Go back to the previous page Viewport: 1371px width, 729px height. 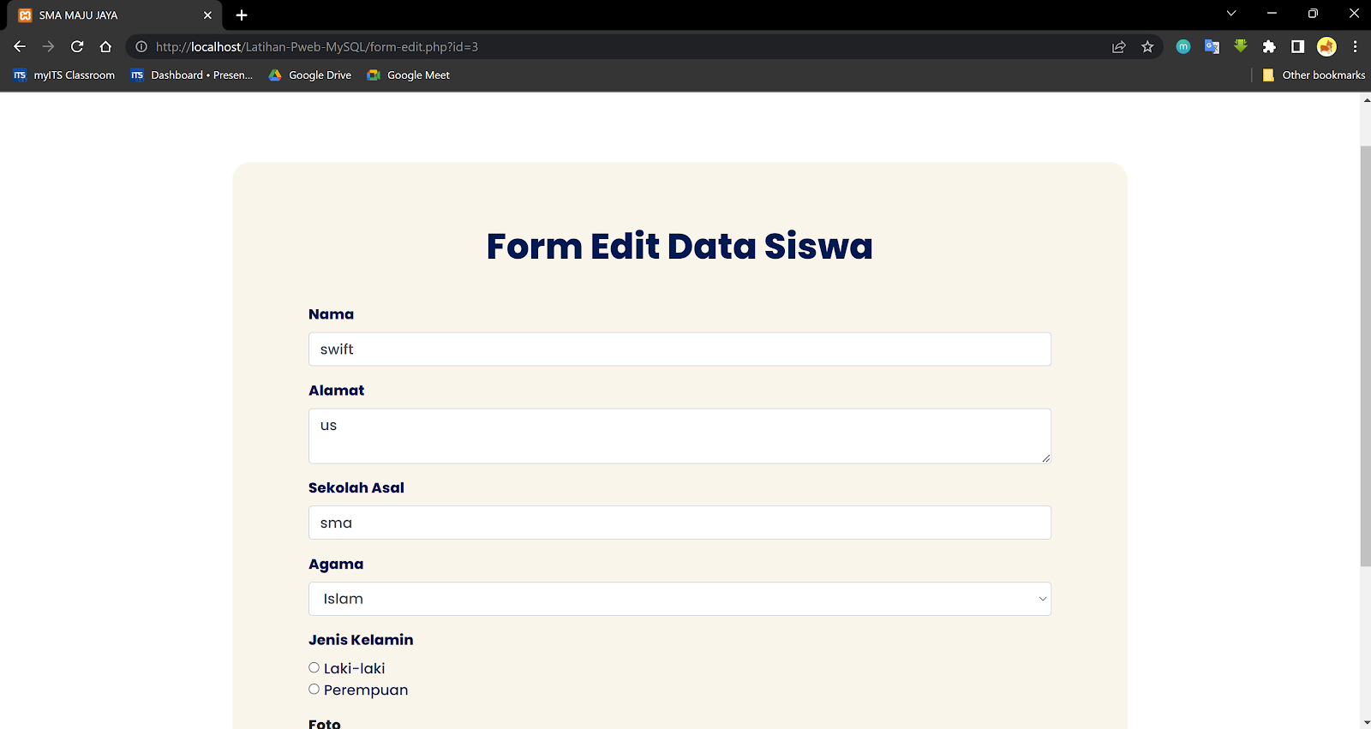click(x=20, y=47)
